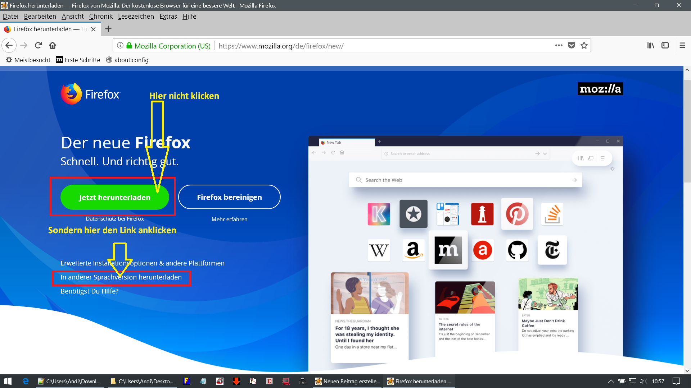Open Meistbesucht bookmarks folder
The height and width of the screenshot is (388, 691).
[28, 60]
